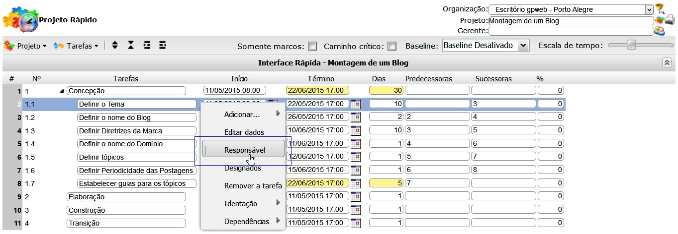Click the collapse all rows hourglass icon
Screen dimensions: 678x234
click(131, 46)
